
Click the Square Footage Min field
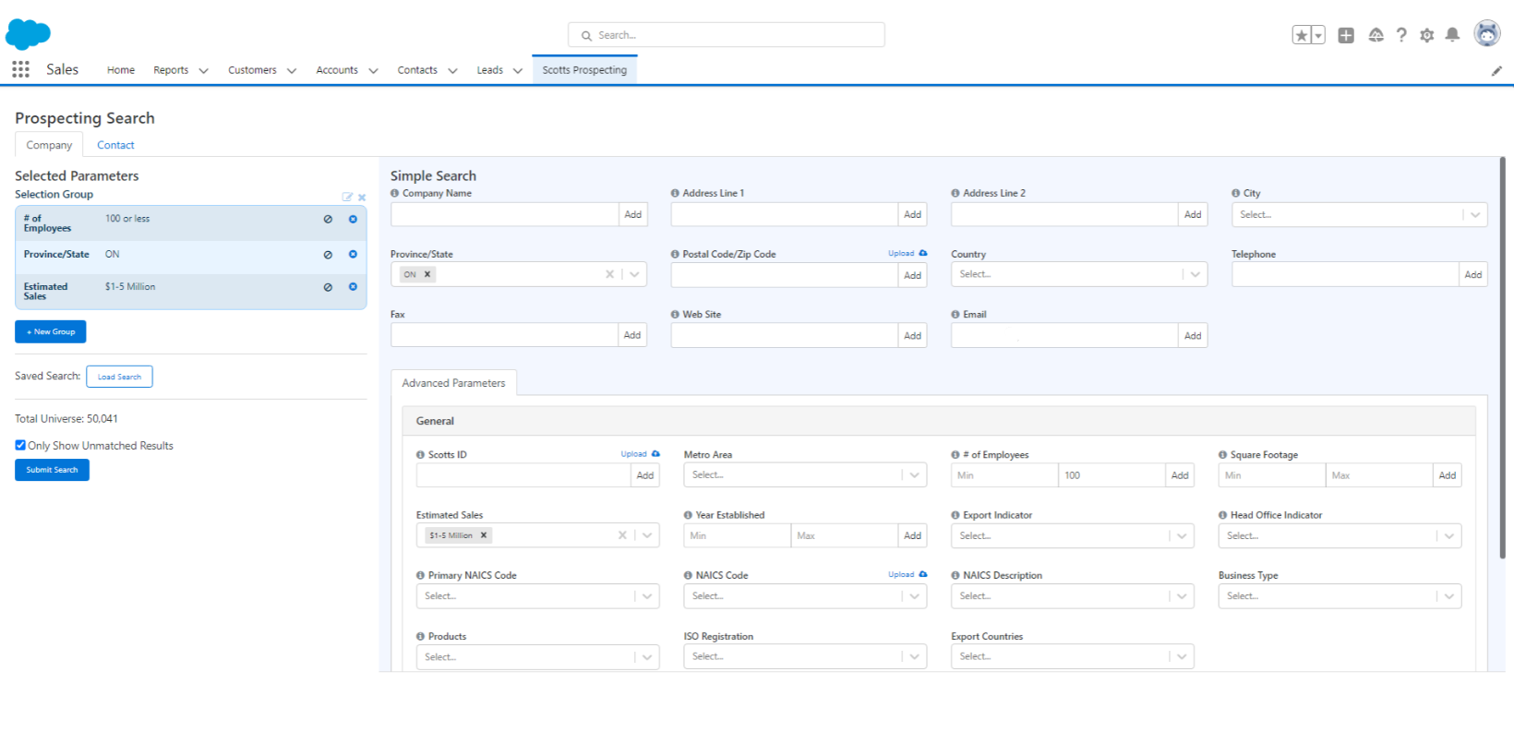tap(1272, 475)
